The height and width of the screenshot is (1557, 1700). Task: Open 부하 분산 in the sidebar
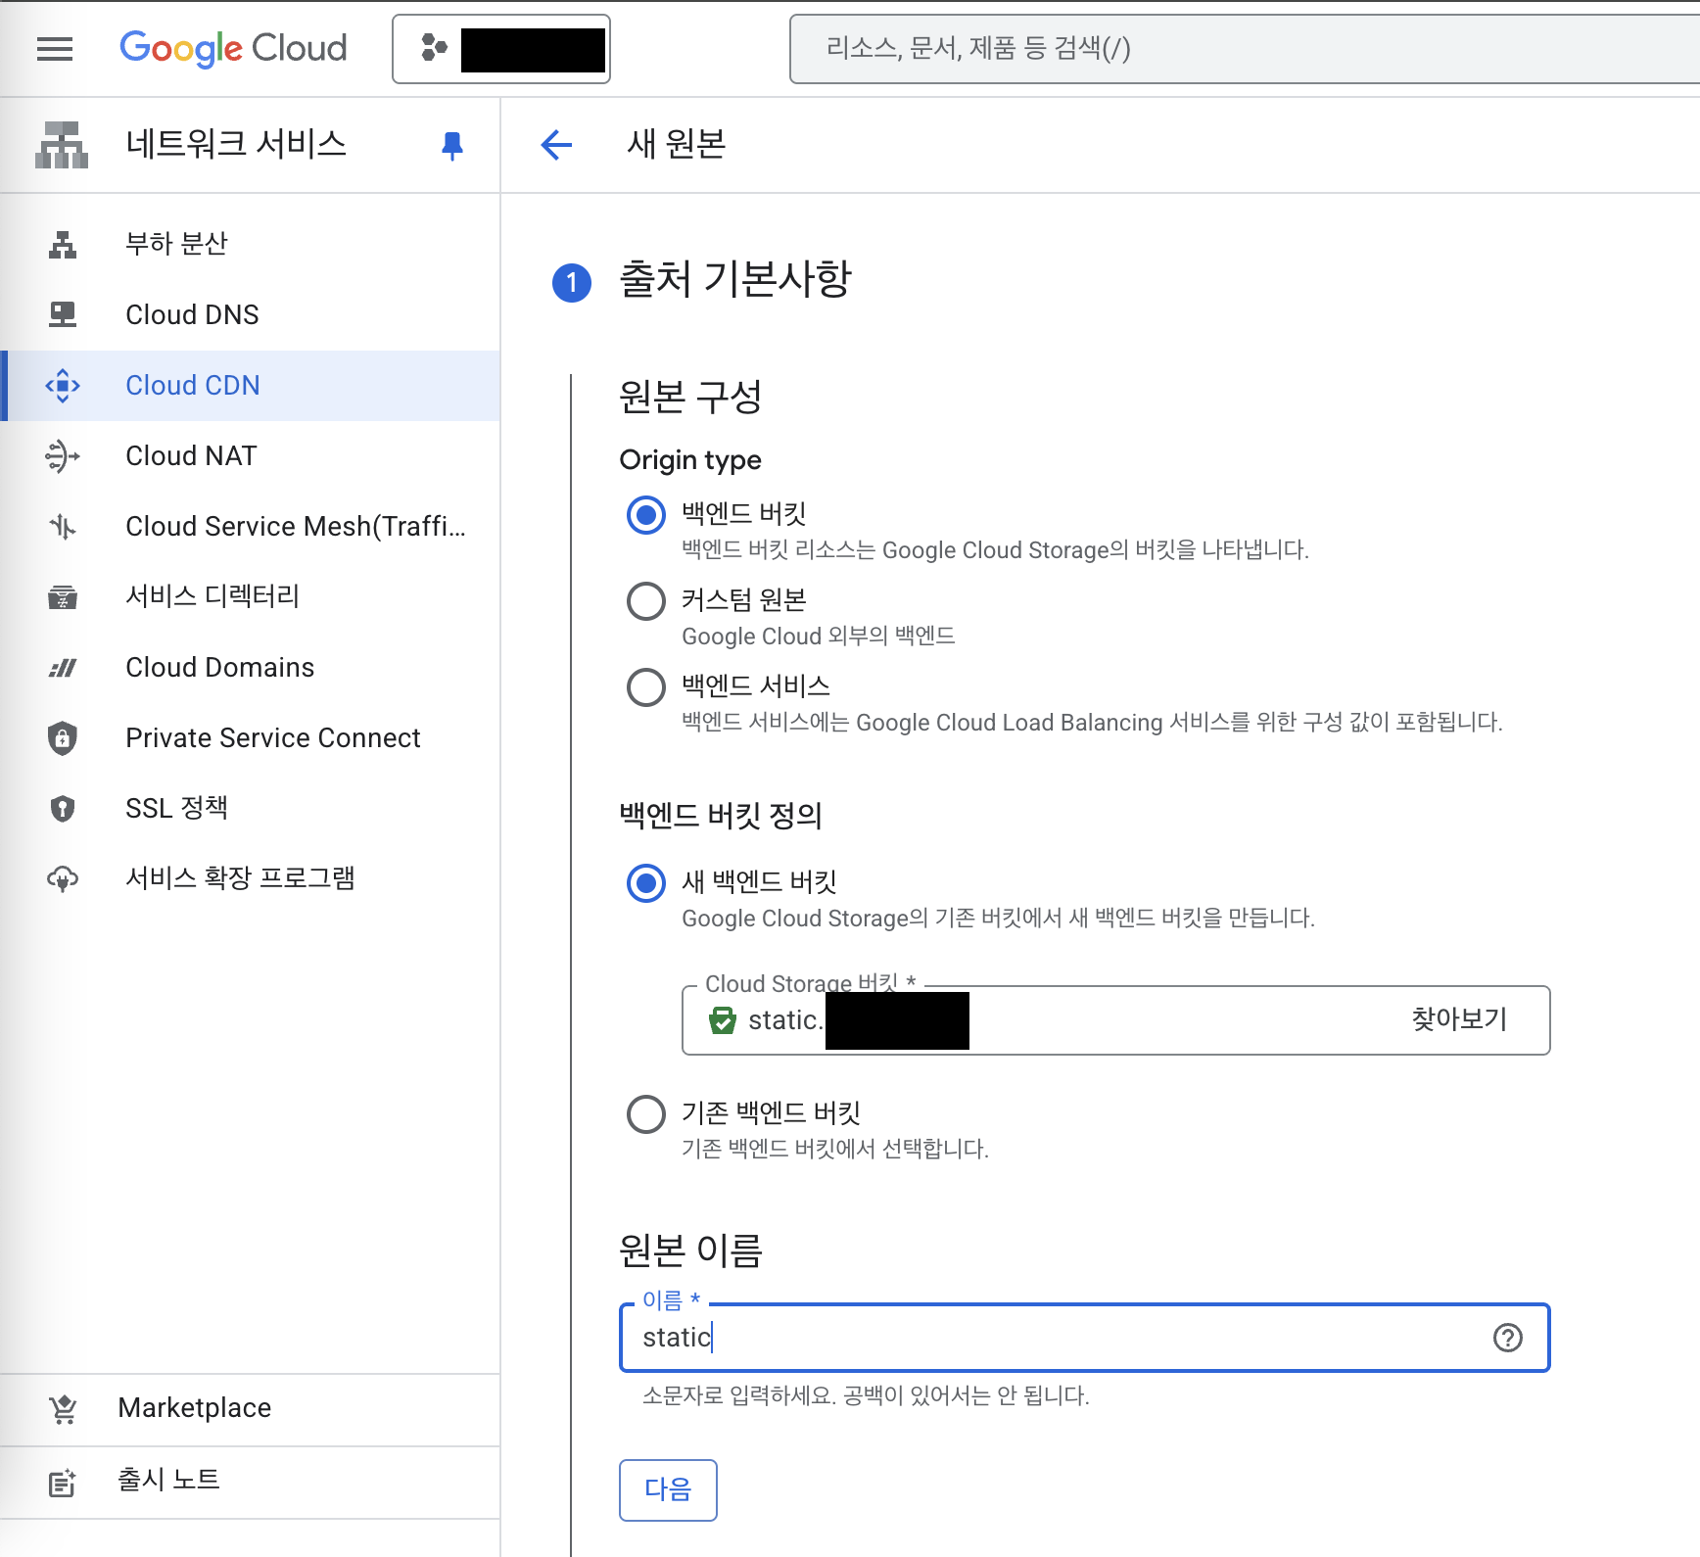[176, 244]
